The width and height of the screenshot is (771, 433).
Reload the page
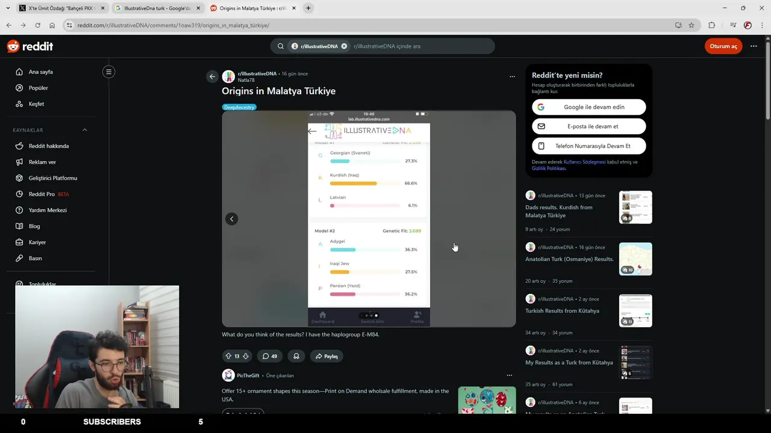click(37, 25)
